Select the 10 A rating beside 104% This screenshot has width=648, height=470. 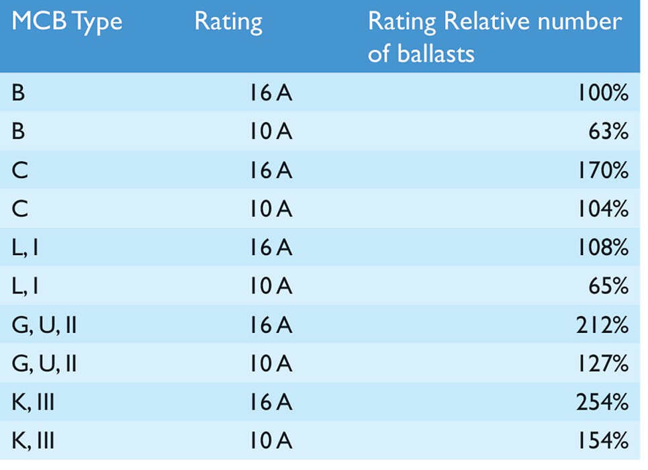pyautogui.click(x=271, y=208)
